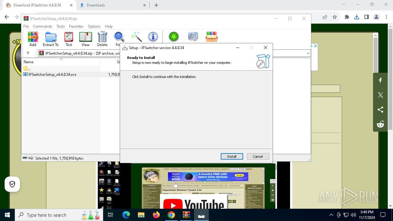
Task: Sort file list by Name column
Action: pyautogui.click(x=61, y=62)
